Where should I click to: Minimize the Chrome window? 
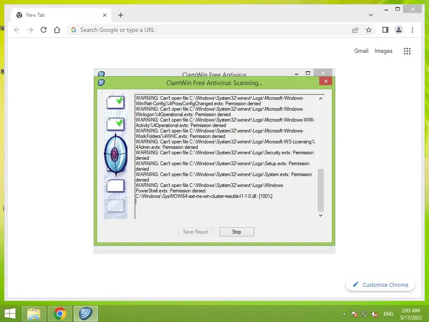pos(386,10)
